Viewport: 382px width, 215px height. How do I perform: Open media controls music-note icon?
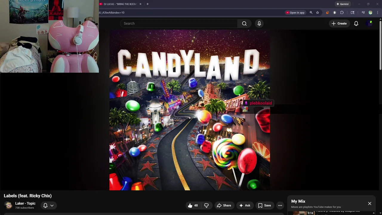(363, 13)
